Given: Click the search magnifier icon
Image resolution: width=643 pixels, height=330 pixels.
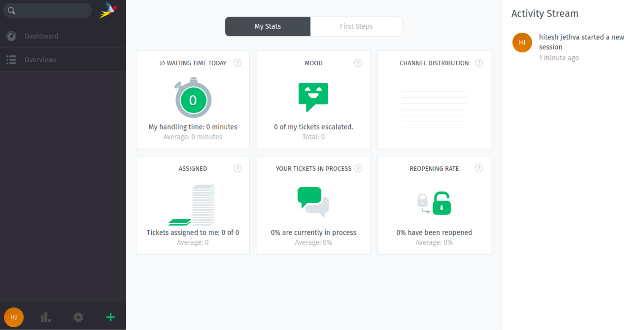Looking at the screenshot, I should (x=12, y=11).
